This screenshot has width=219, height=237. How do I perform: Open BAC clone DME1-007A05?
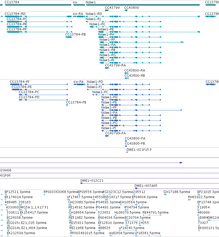[146, 186]
